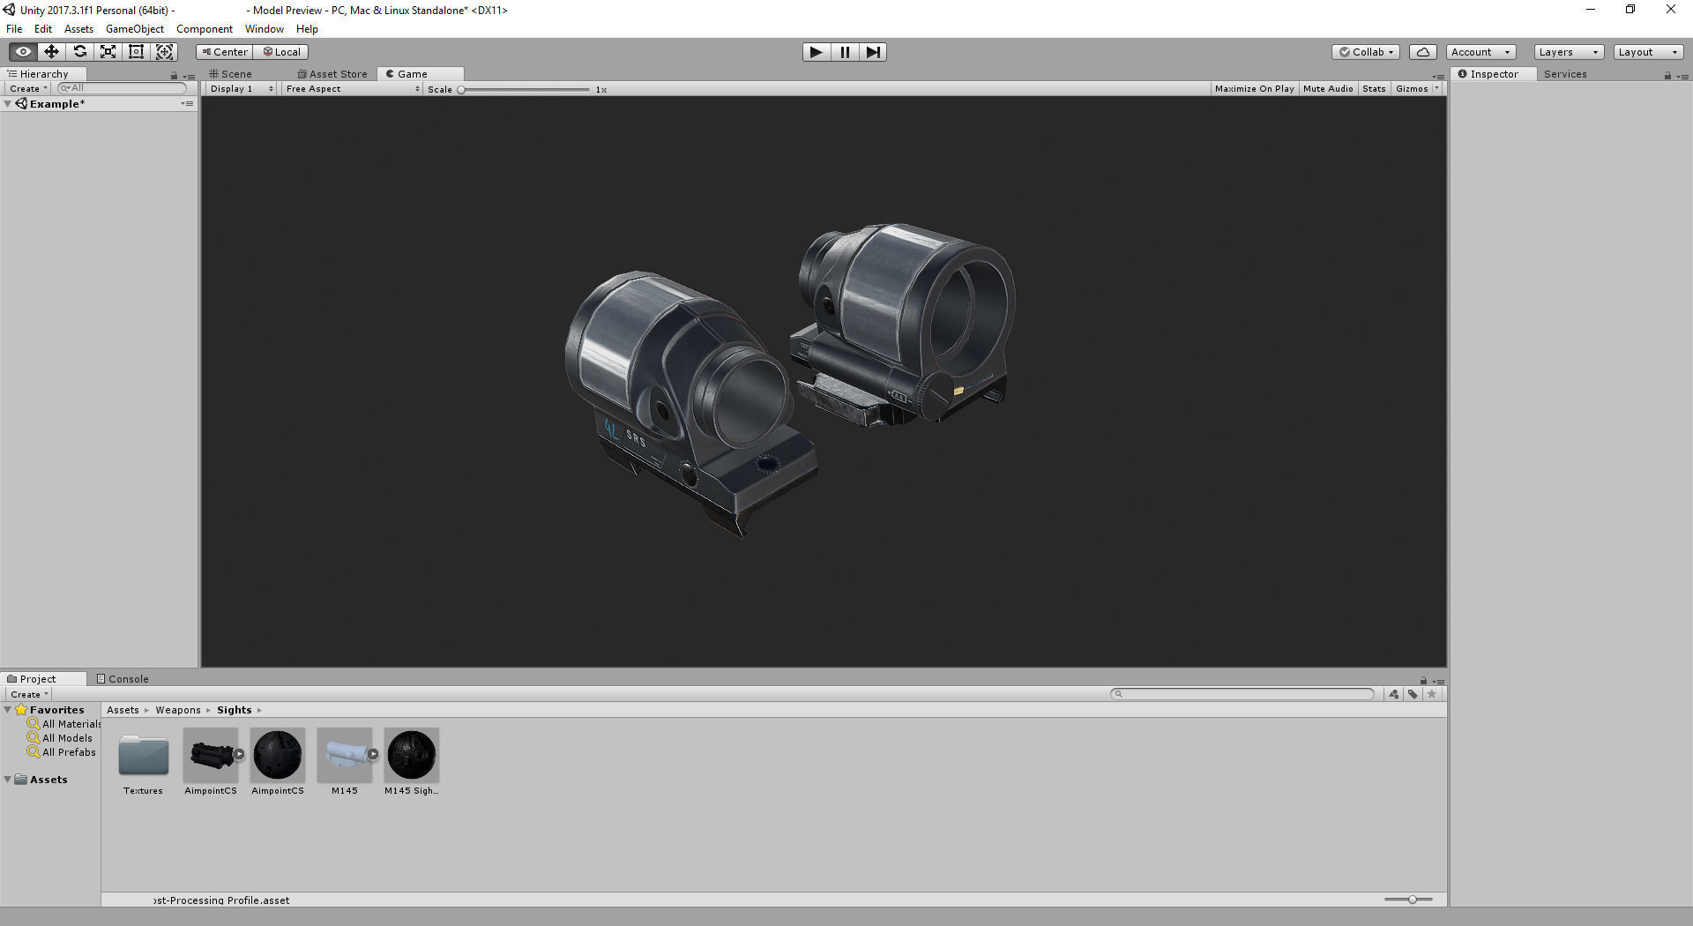Image resolution: width=1693 pixels, height=926 pixels.
Task: Toggle the Hierarchy panel lock
Action: tap(174, 76)
